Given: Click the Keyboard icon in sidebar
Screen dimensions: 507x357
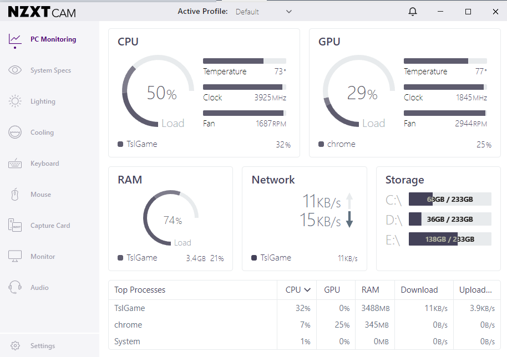Looking at the screenshot, I should [15, 164].
